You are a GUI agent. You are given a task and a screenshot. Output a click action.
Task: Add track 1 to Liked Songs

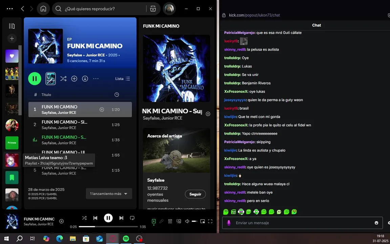click(102, 109)
